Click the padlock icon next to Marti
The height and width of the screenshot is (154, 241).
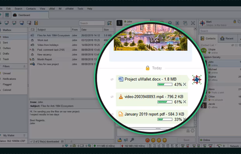[x=235, y=21]
